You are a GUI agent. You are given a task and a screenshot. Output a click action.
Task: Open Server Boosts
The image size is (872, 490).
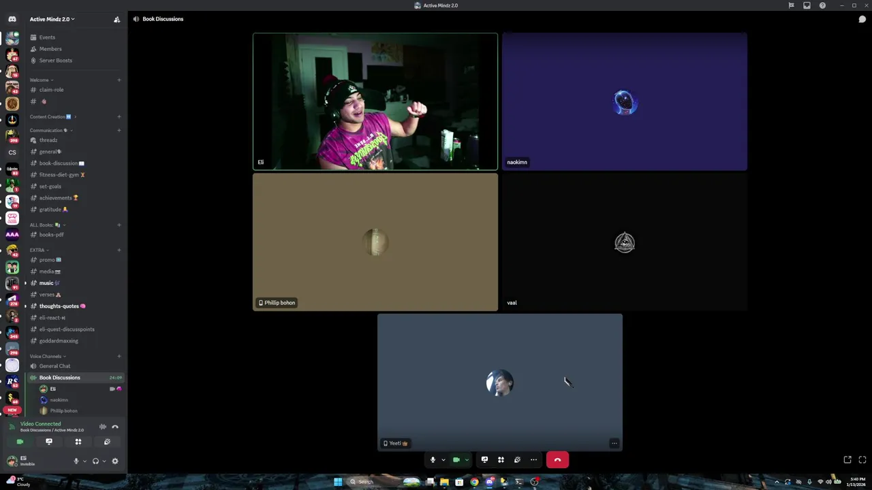point(55,61)
